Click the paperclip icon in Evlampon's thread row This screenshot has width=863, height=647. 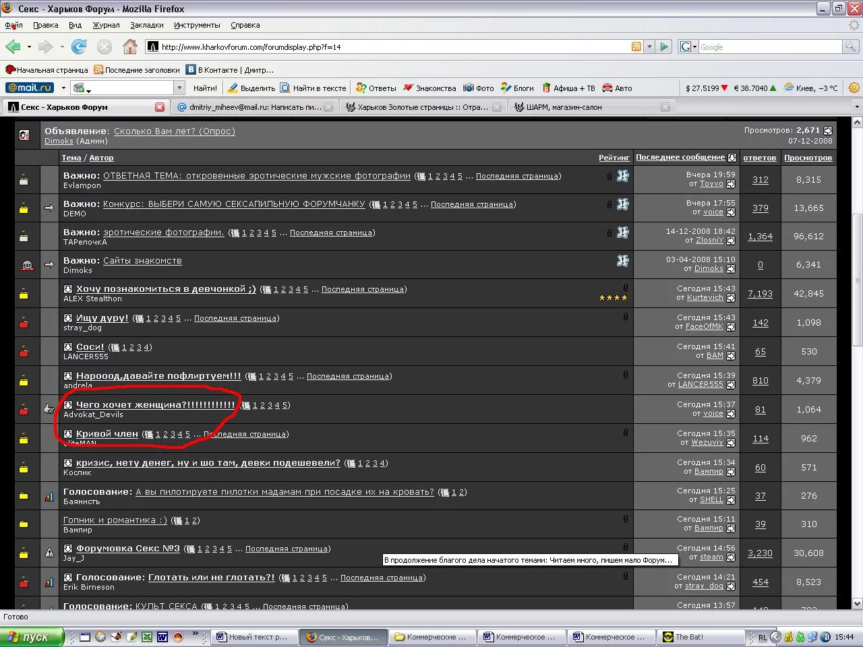pos(609,176)
